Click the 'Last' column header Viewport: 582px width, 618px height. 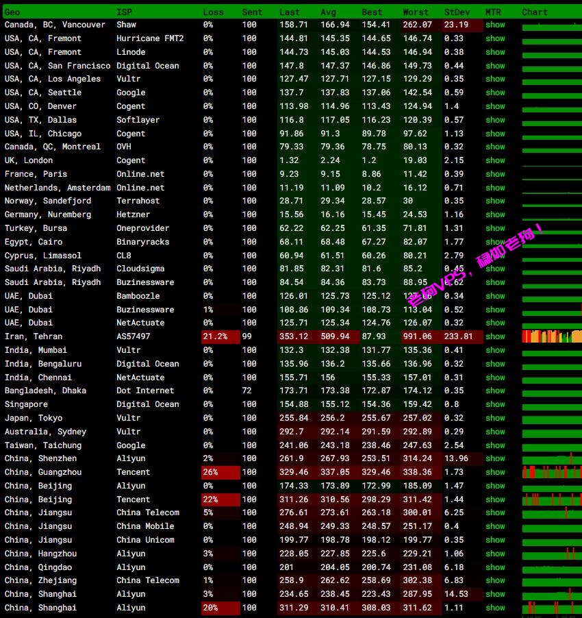(290, 12)
